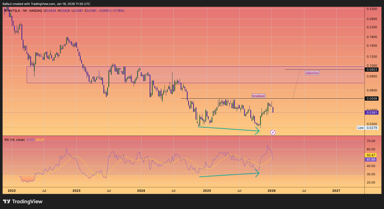Click the 0.1800 price axis label
The height and width of the screenshot is (209, 384).
[x=372, y=37]
